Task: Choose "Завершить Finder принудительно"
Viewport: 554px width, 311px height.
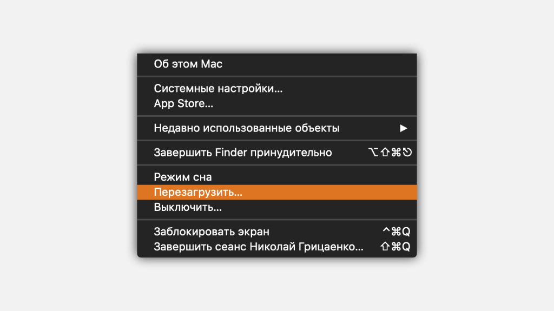Action: point(243,153)
